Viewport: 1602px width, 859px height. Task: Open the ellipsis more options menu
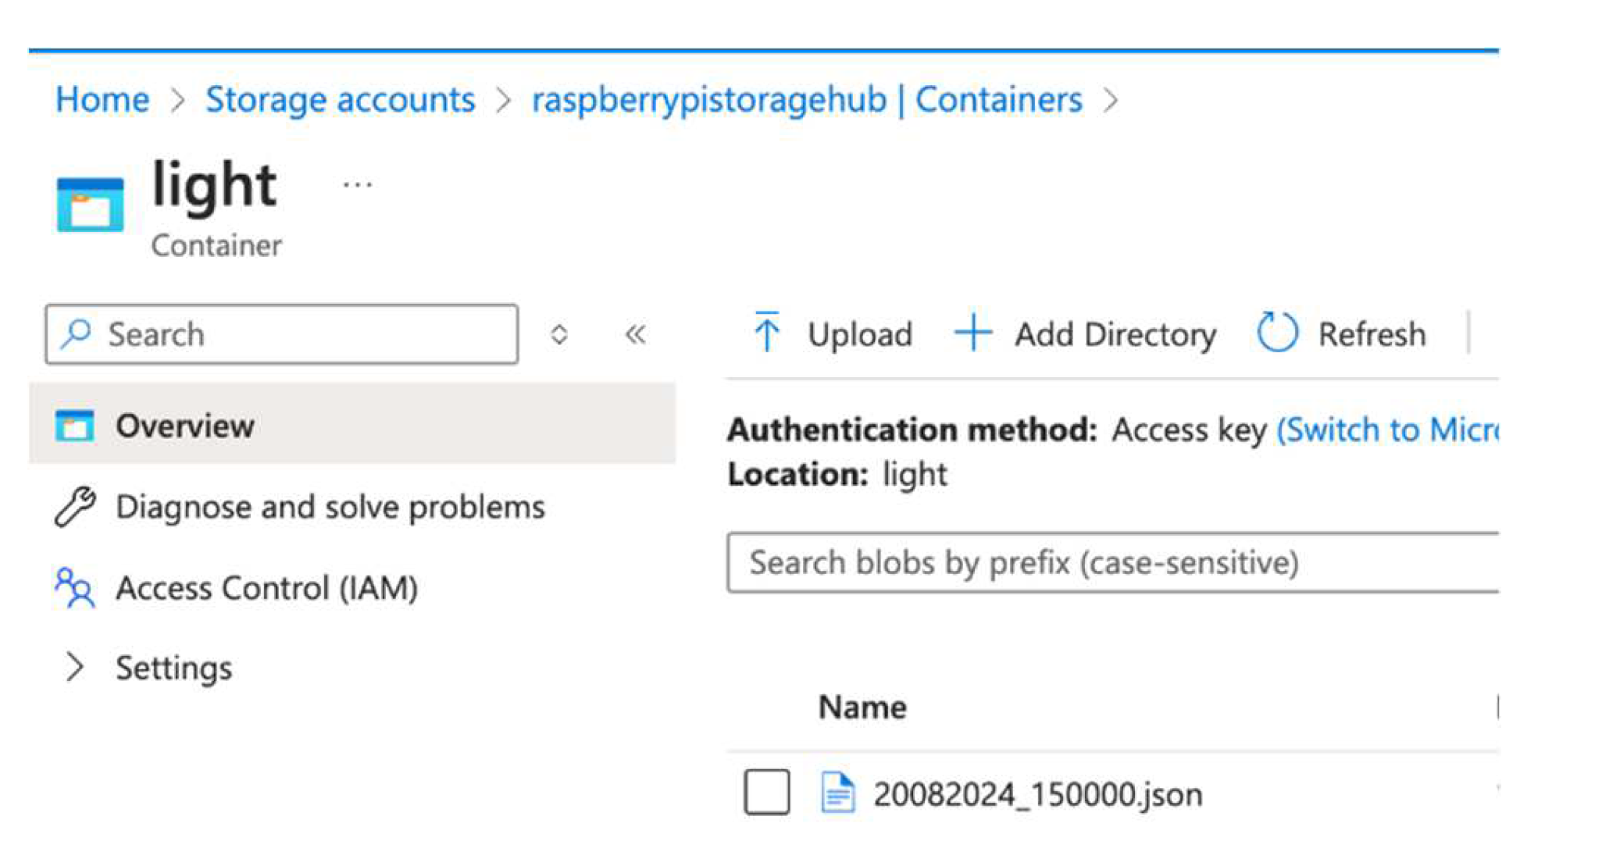358,185
